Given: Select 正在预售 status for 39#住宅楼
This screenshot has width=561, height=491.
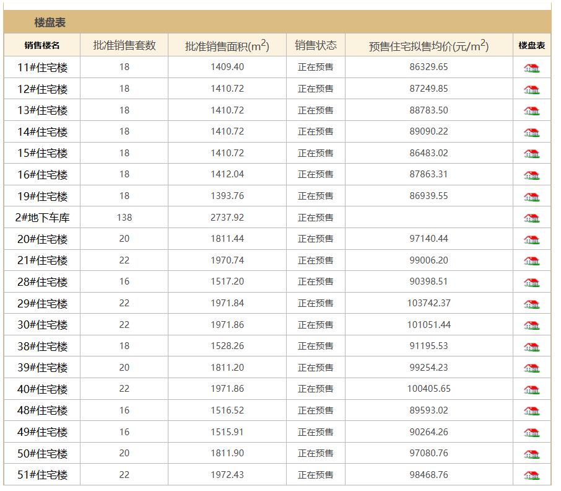Looking at the screenshot, I should click(x=315, y=368).
